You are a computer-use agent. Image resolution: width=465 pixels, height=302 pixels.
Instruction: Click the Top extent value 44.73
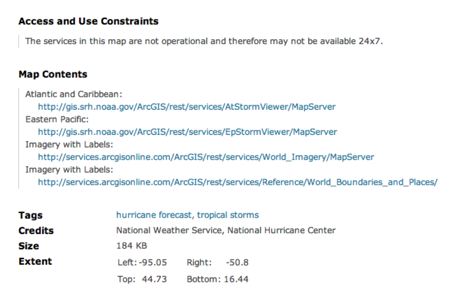pos(154,279)
